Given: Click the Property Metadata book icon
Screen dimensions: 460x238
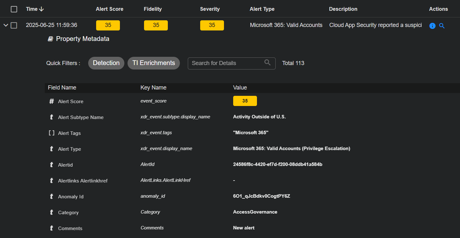Looking at the screenshot, I should 50,39.
